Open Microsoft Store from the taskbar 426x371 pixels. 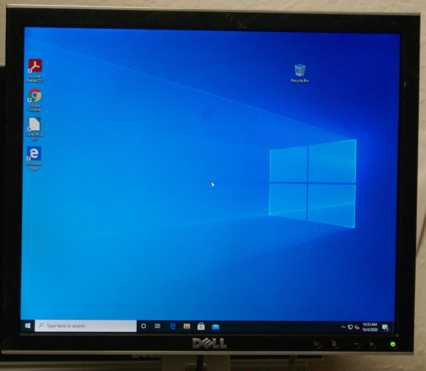(201, 326)
